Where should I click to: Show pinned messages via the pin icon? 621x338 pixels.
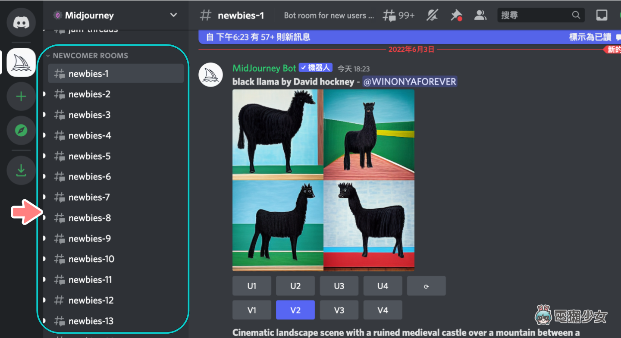[456, 16]
